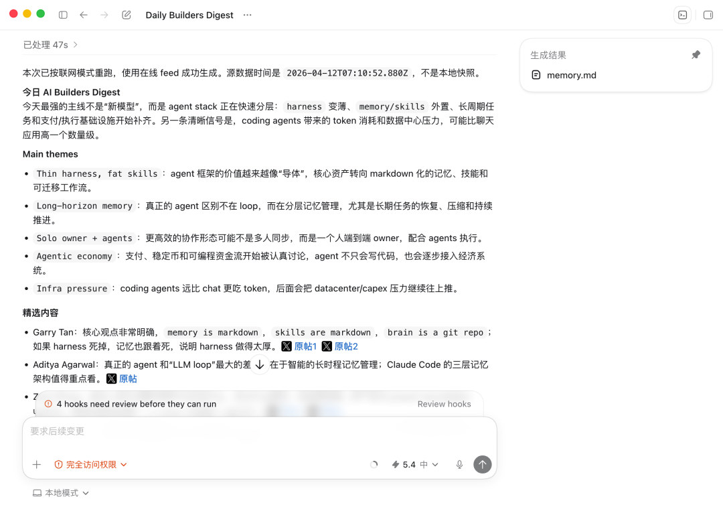Screen dimensions: 723x507
Task: Close the window with red button
Action: (13, 14)
